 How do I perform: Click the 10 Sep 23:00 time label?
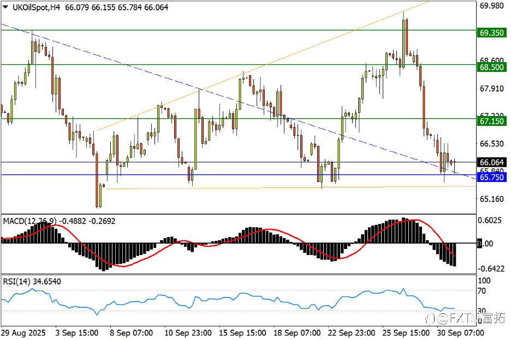tap(188, 333)
